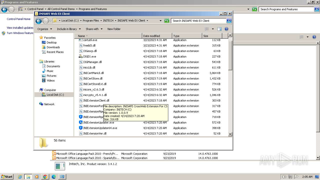
Task: Select Music library
Action: pyautogui.click(x=50, y=71)
